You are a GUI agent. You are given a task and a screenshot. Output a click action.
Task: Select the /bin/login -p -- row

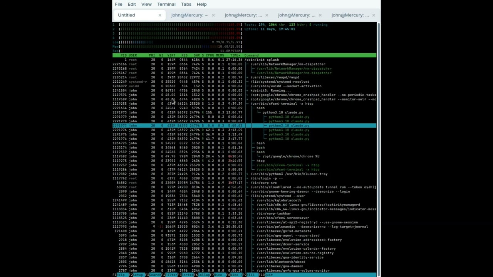tap(244, 178)
